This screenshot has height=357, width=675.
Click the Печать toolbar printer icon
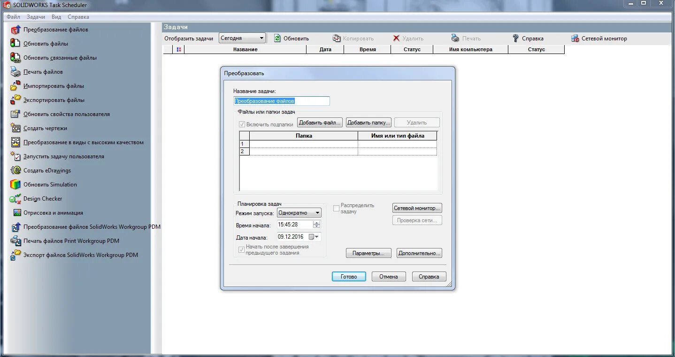coord(455,39)
